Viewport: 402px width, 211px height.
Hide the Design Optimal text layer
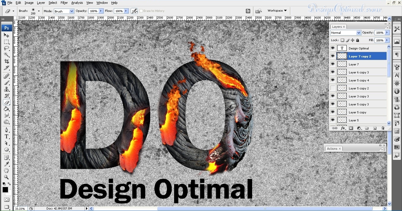(x=333, y=48)
